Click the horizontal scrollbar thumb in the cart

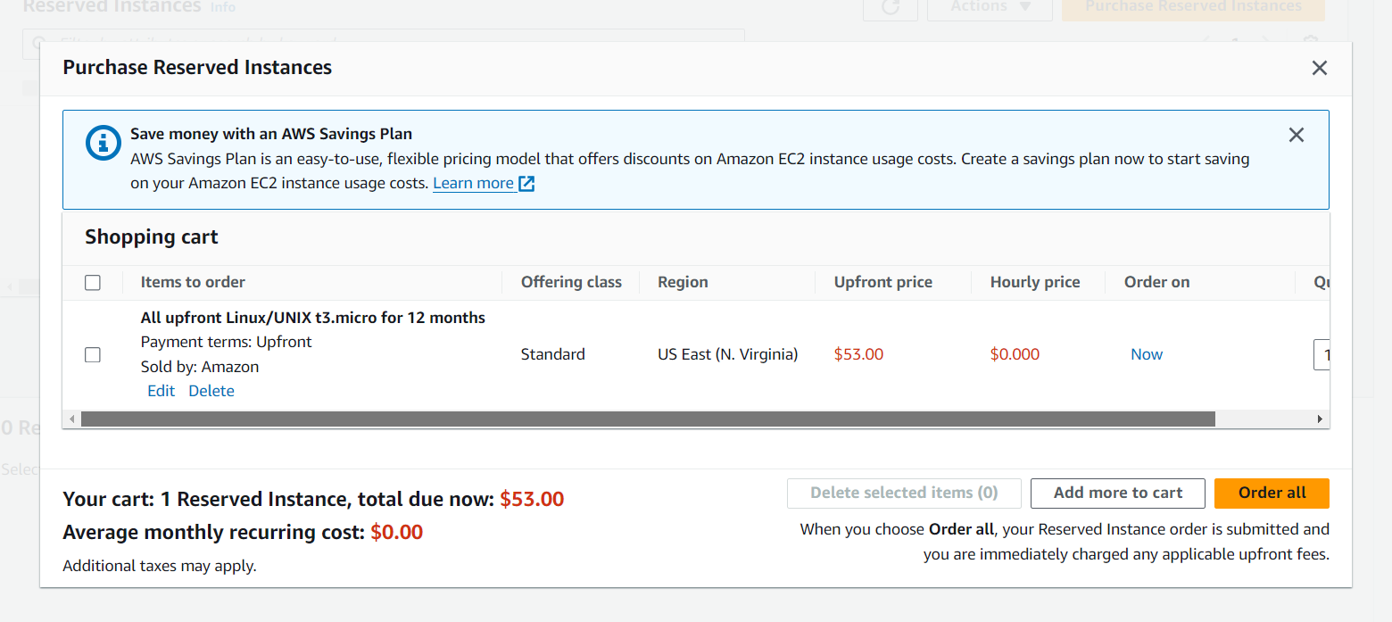coord(647,419)
